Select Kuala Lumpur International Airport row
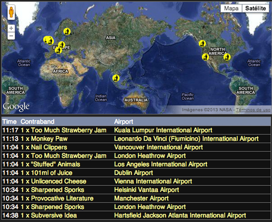 [x=136, y=130]
